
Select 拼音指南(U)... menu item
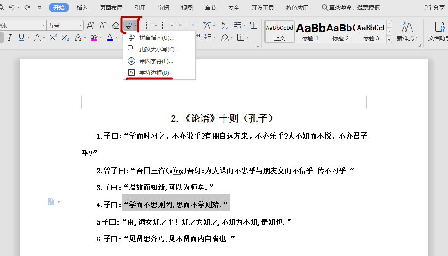click(x=159, y=37)
